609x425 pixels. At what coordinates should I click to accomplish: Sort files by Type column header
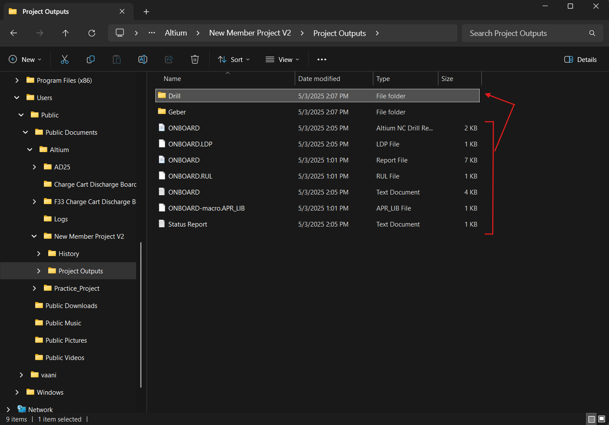405,79
